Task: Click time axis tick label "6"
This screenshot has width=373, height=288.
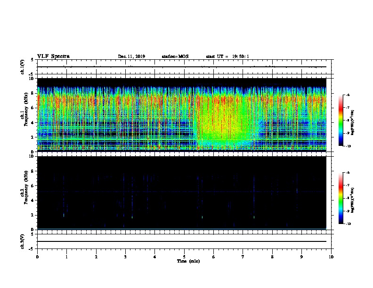Action: pyautogui.click(x=214, y=256)
